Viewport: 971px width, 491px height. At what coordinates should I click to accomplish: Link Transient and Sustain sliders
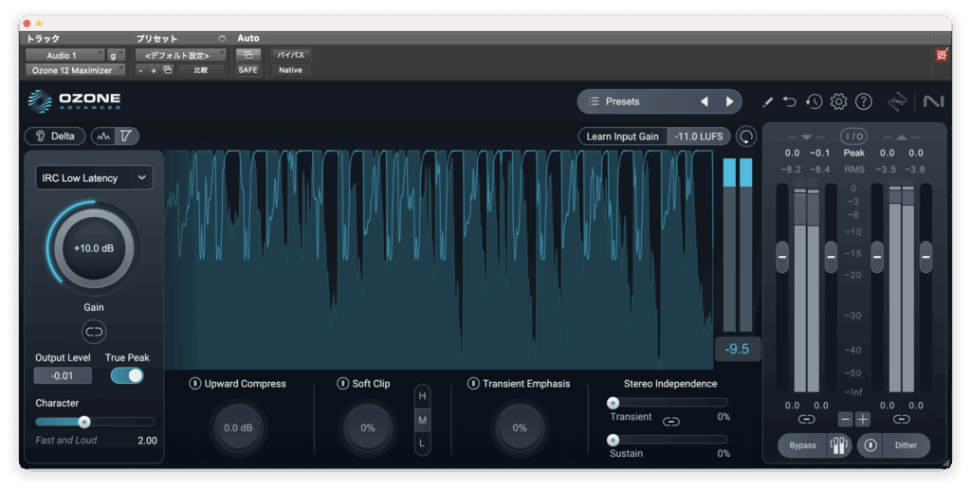pos(671,421)
